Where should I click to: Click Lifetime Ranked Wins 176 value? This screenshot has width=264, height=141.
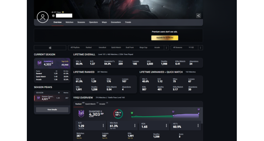tap(109, 81)
